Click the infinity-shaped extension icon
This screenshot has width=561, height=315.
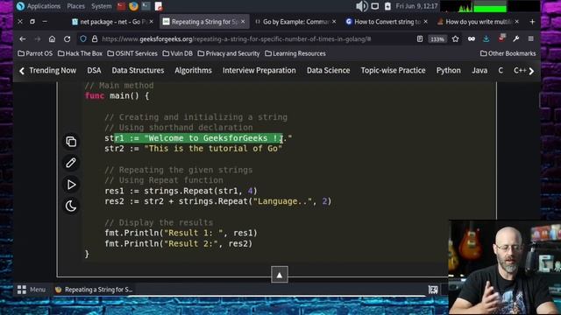(472, 38)
